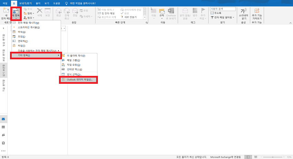Choose 인터넷 팩스(X) in the submenu
This screenshot has width=293, height=159.
79,69
